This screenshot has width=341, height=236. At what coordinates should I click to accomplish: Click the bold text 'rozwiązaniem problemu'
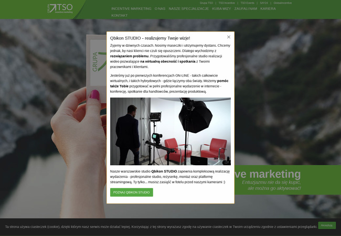coord(129,56)
